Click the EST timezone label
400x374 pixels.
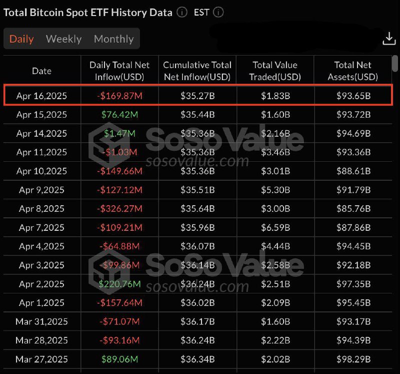coord(201,12)
